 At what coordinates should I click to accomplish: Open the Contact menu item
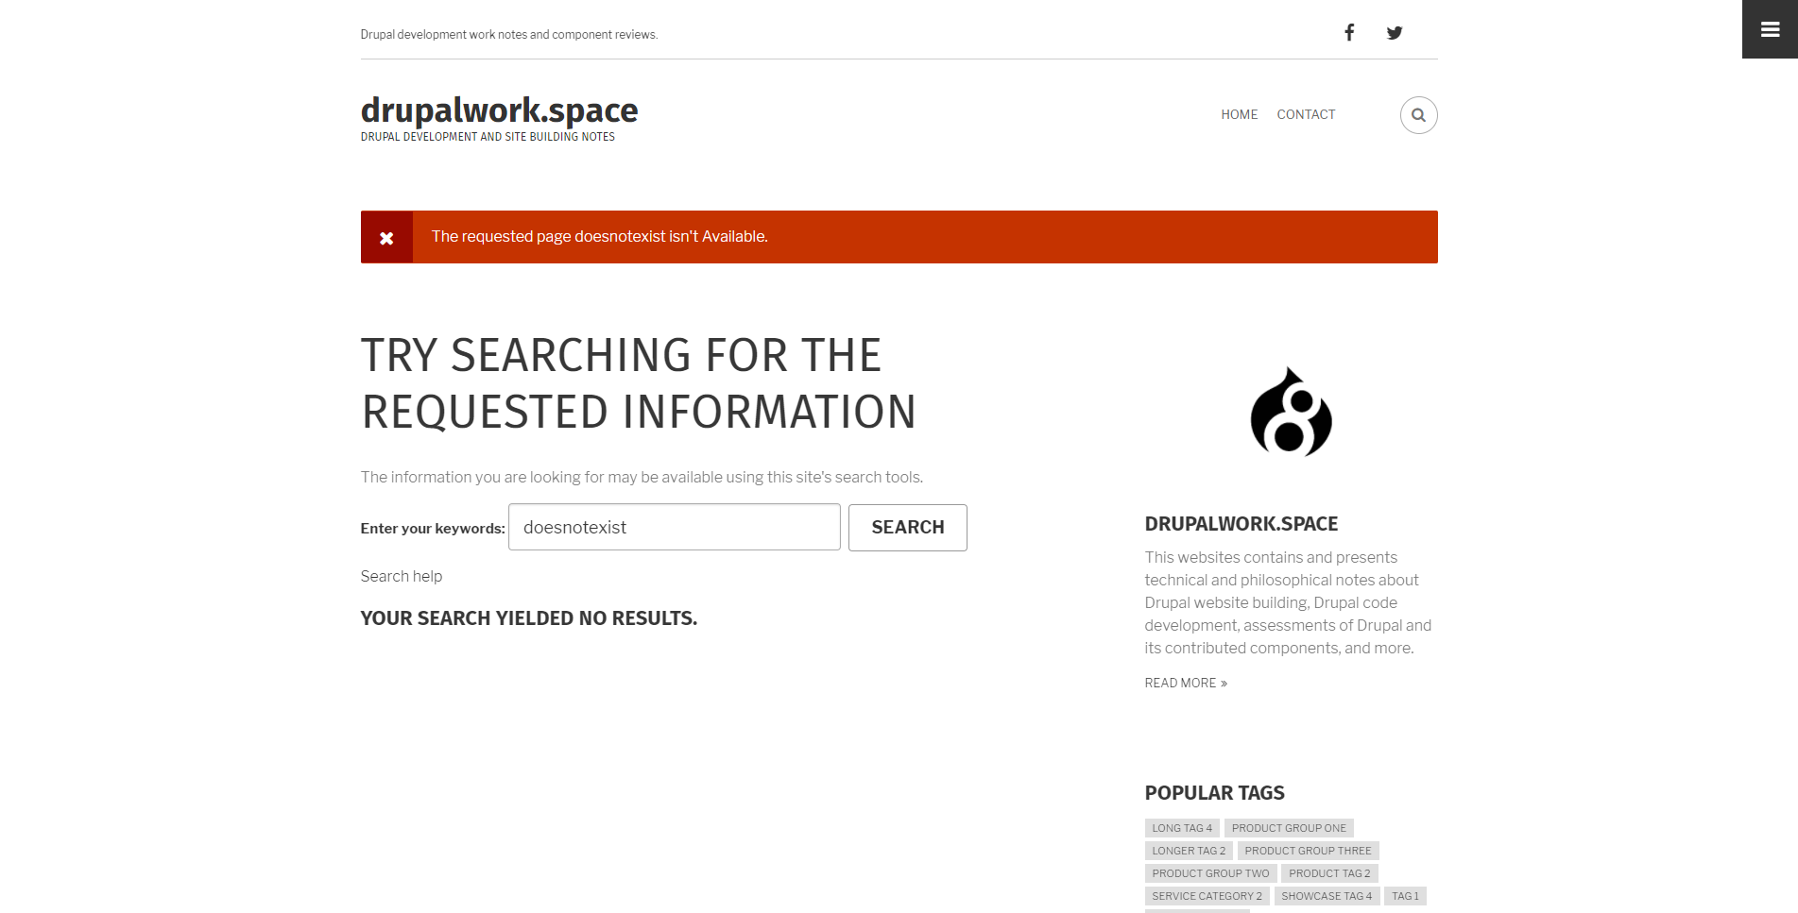coord(1306,114)
